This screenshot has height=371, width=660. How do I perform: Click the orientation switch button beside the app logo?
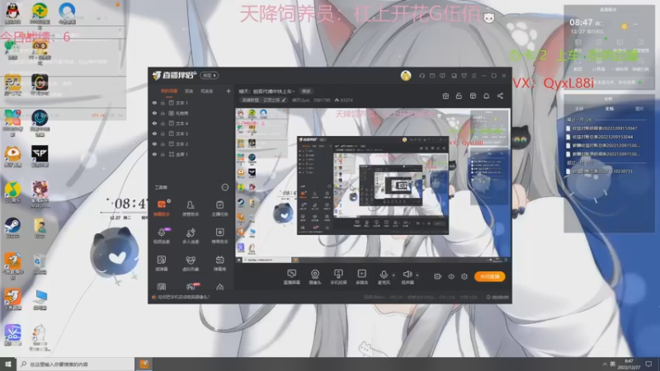point(210,75)
